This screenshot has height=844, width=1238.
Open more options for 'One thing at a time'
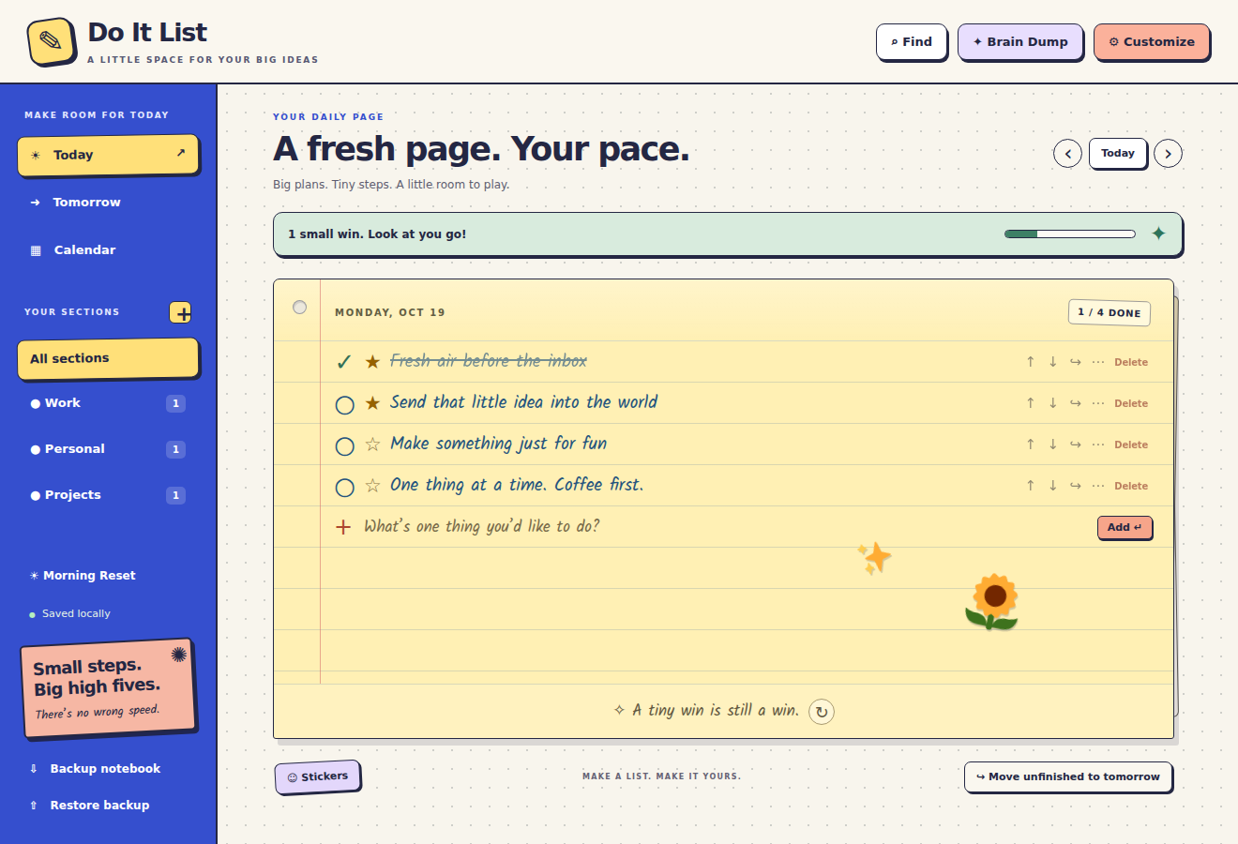(x=1098, y=486)
